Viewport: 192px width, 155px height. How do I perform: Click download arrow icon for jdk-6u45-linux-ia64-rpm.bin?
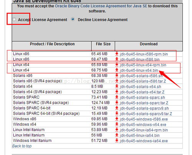click(117, 130)
